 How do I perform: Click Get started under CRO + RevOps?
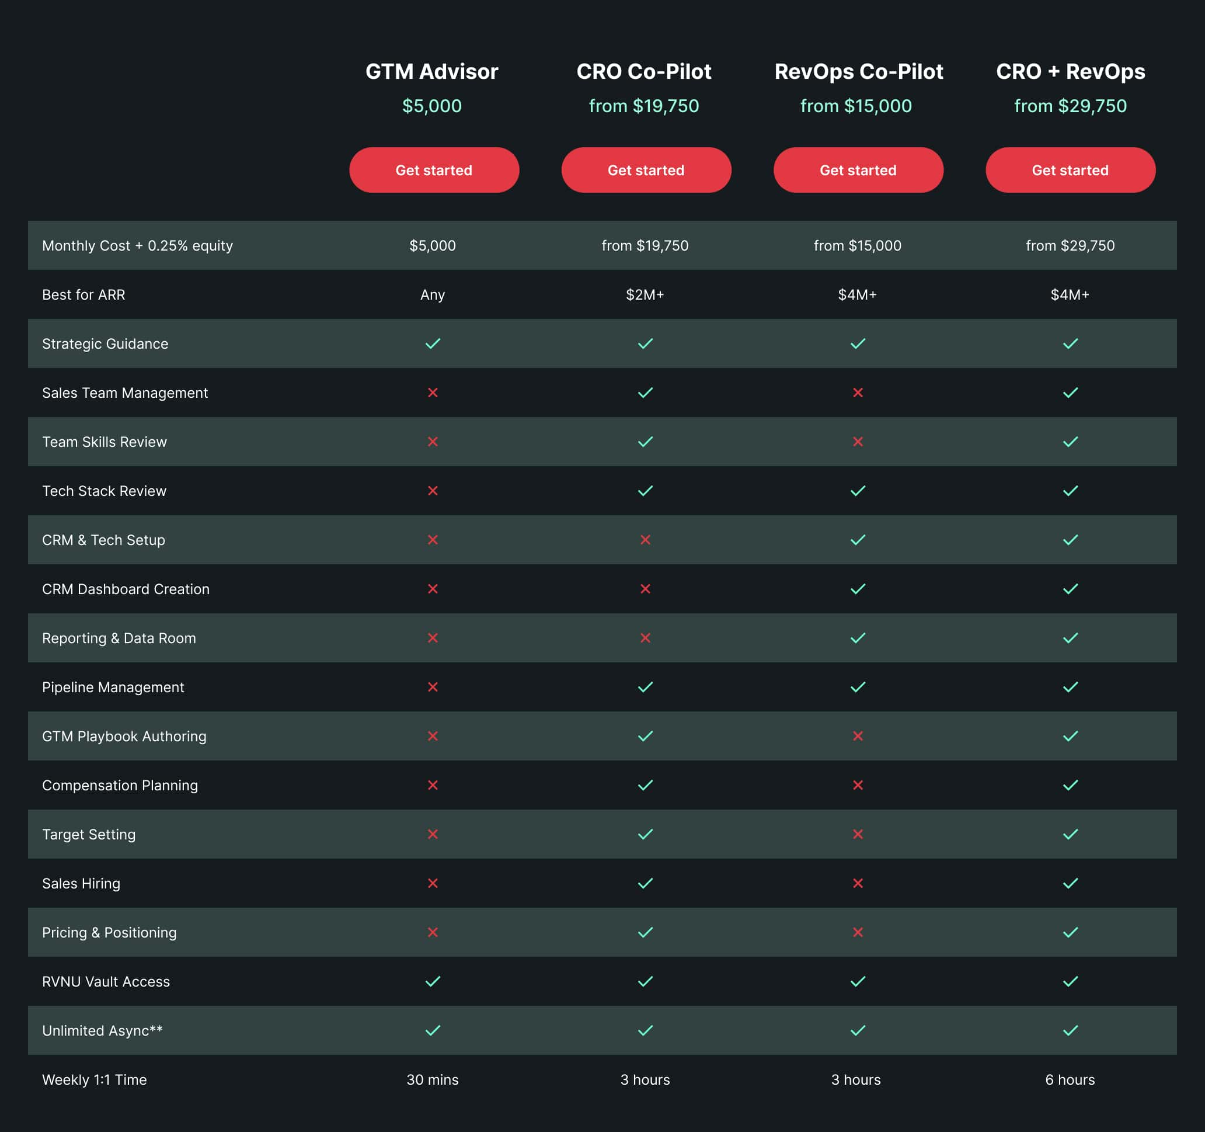[x=1071, y=171]
